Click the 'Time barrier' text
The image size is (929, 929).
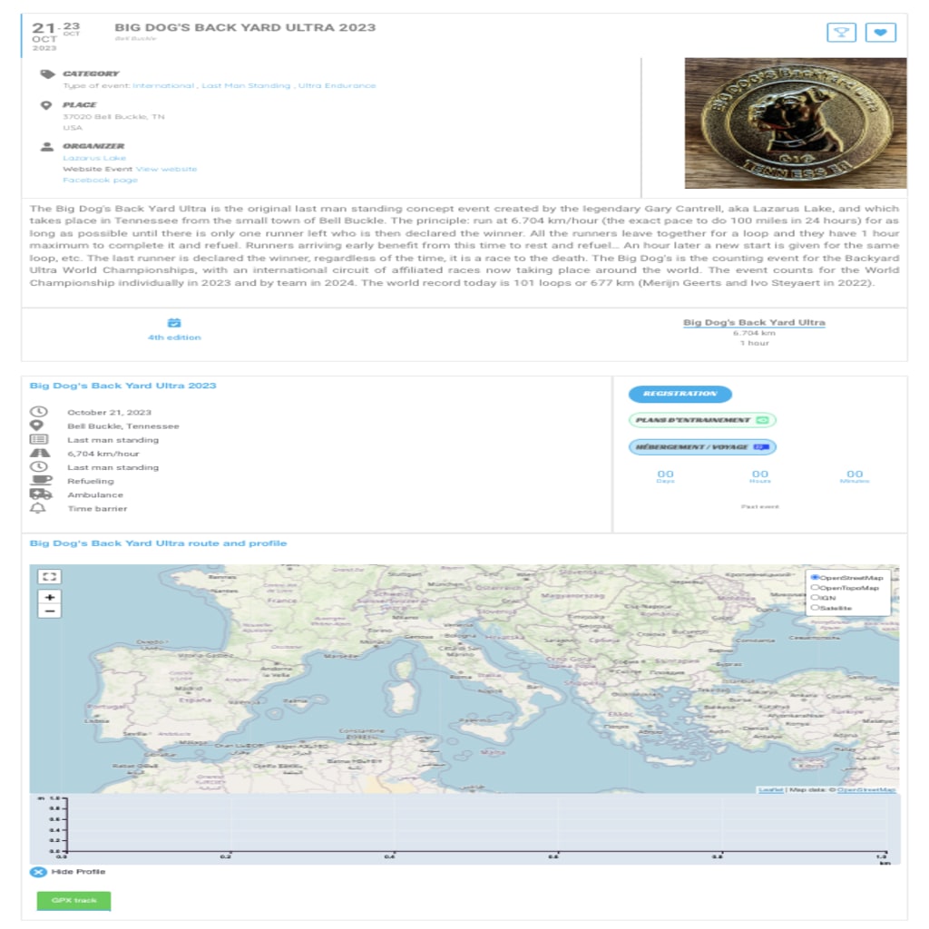tap(97, 508)
